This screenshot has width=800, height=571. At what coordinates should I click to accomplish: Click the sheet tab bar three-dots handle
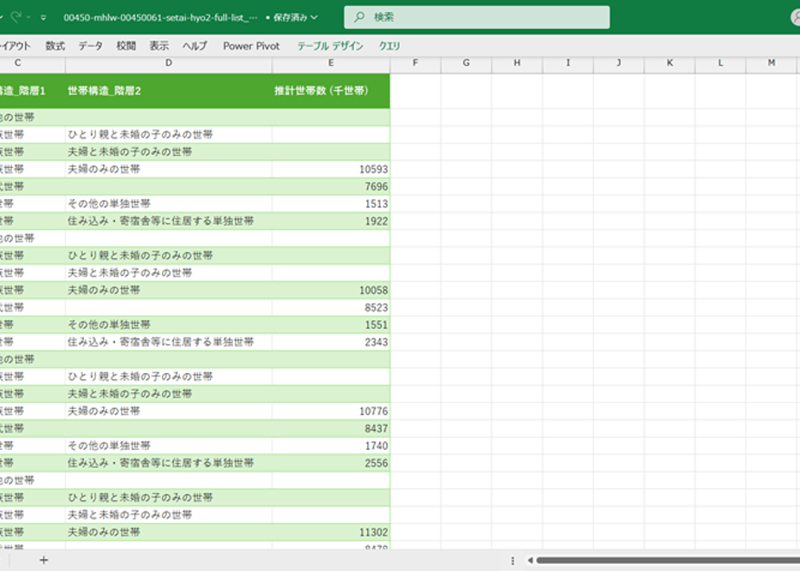(x=513, y=561)
